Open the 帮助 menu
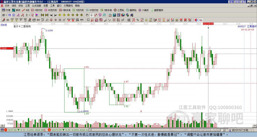Image resolution: width=257 pixels, height=137 pixels. (x=77, y=6)
